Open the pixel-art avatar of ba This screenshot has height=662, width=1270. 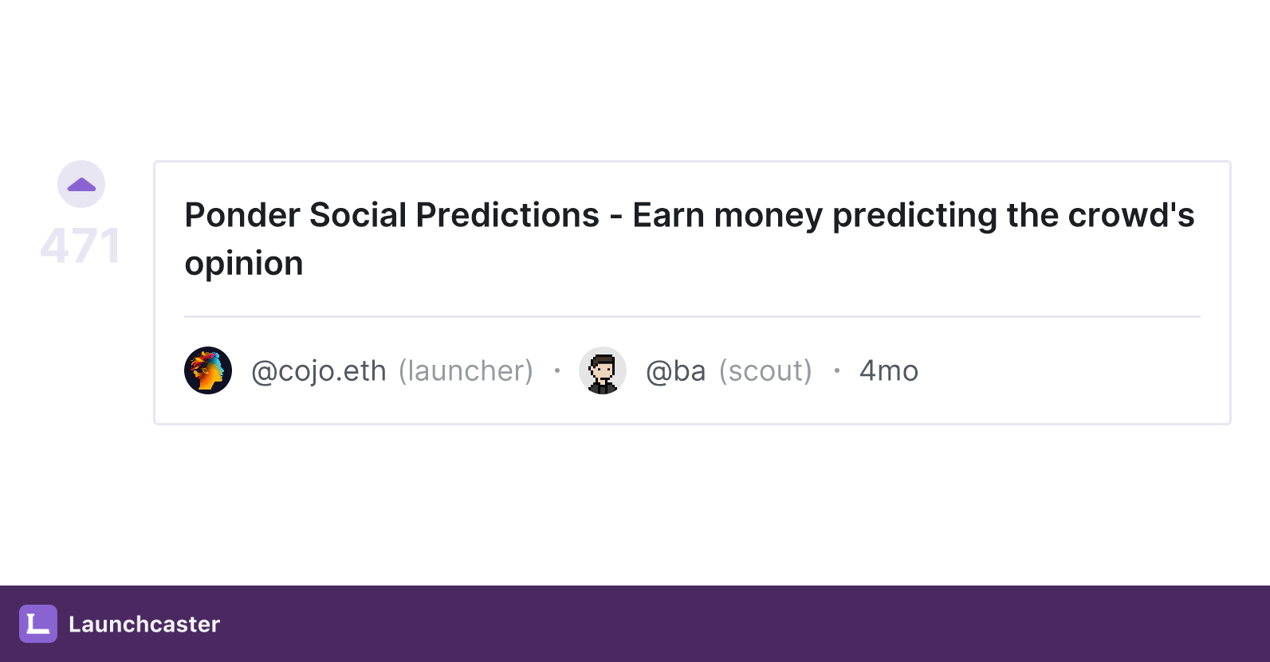click(x=603, y=370)
